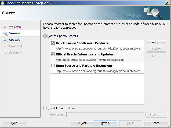Click into the File Name input field

click(x=105, y=115)
